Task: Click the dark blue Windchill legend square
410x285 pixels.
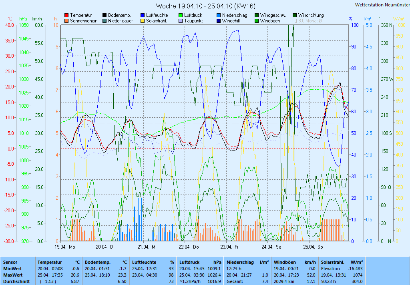Action: pos(219,21)
